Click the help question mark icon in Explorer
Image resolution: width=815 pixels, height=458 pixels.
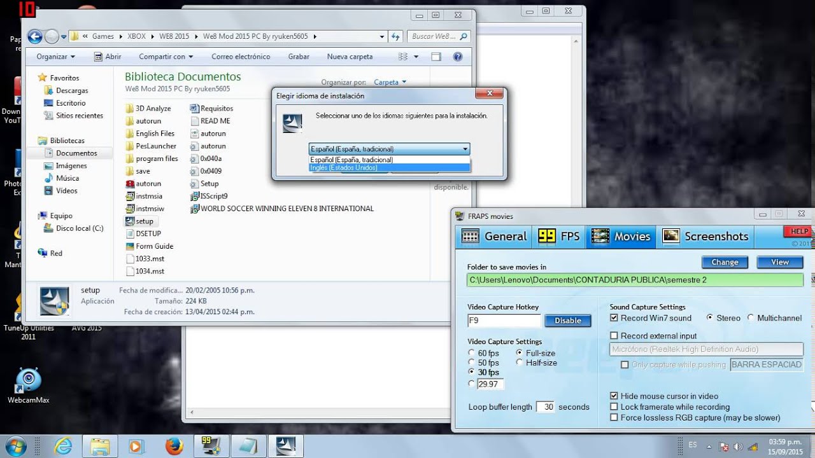[457, 57]
